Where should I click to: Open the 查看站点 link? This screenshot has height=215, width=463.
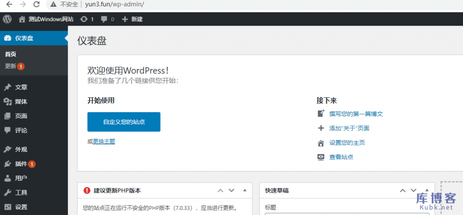pos(341,157)
